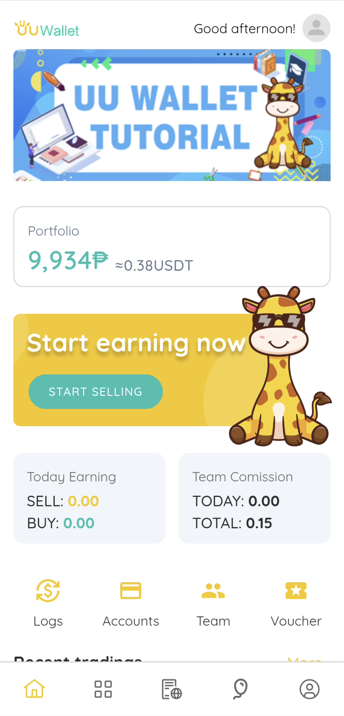Open the Voucher star ticket icon
Screen dimensions: 344x716
tap(296, 591)
